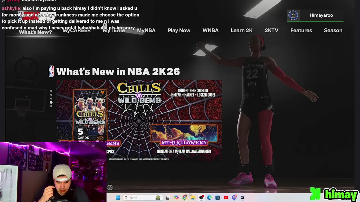Open the 2KTV tab
The image size is (360, 202).
271,30
